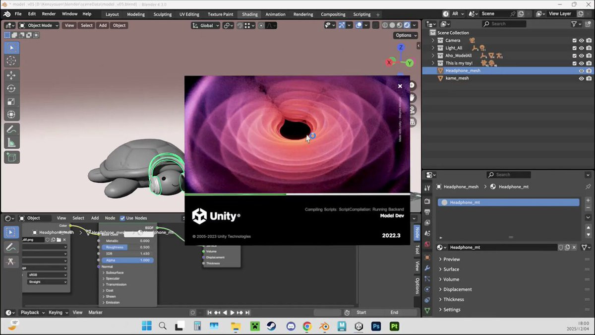Toggle the Use Nodes checkbox
Screen dimensions: 595x335
(122, 218)
